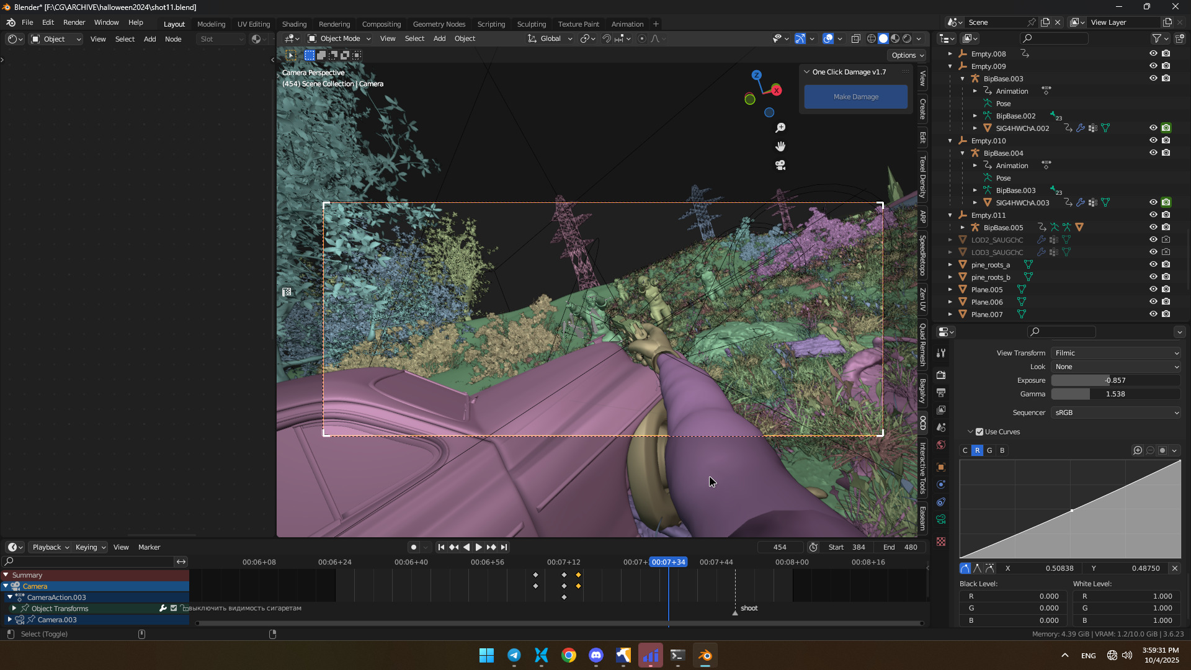Open the Object Mode dropdown
The image size is (1191, 670).
click(340, 38)
